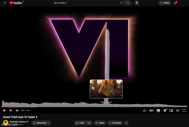Click the search magnifier button
189x127 pixels.
(x=128, y=3)
